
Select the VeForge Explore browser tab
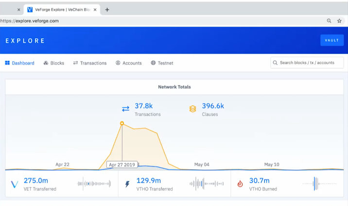click(62, 10)
